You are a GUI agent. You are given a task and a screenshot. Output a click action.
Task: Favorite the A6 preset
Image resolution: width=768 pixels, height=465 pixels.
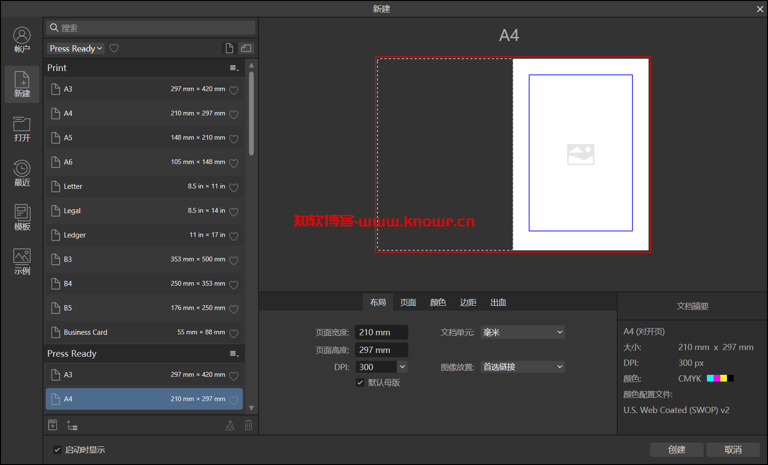pyautogui.click(x=234, y=163)
